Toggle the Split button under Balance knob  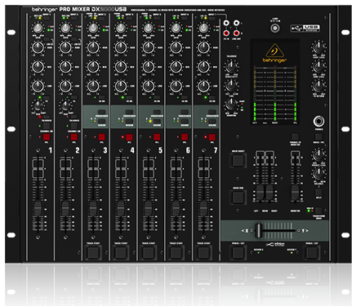318,192
